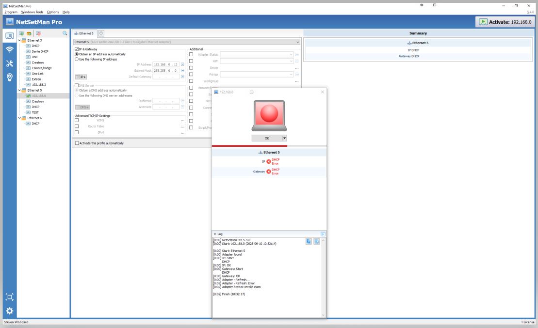Click the IP+ button
Image resolution: width=538 pixels, height=328 pixels.
click(x=81, y=77)
